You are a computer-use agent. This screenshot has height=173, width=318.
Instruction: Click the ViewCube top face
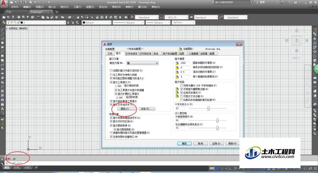coord(297,40)
